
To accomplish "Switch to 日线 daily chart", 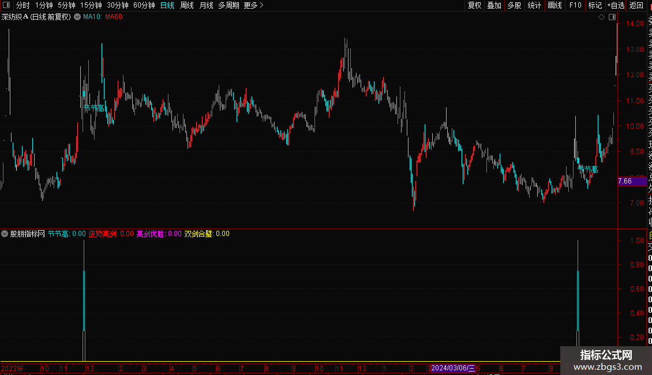I will [x=167, y=5].
